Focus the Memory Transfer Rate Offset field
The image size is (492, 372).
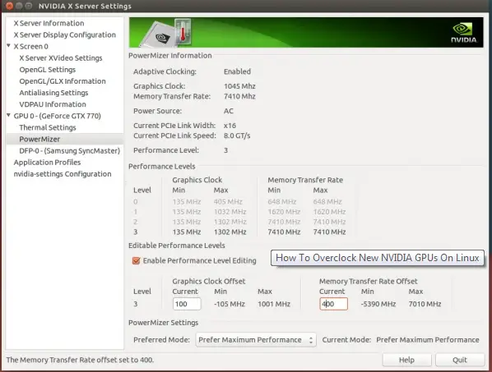[333, 304]
